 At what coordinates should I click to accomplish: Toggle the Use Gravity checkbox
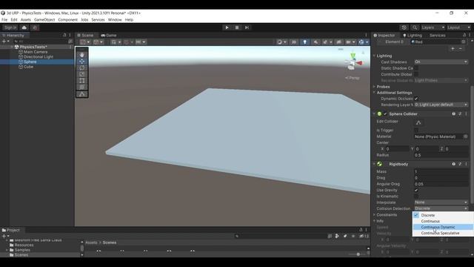coord(416,190)
